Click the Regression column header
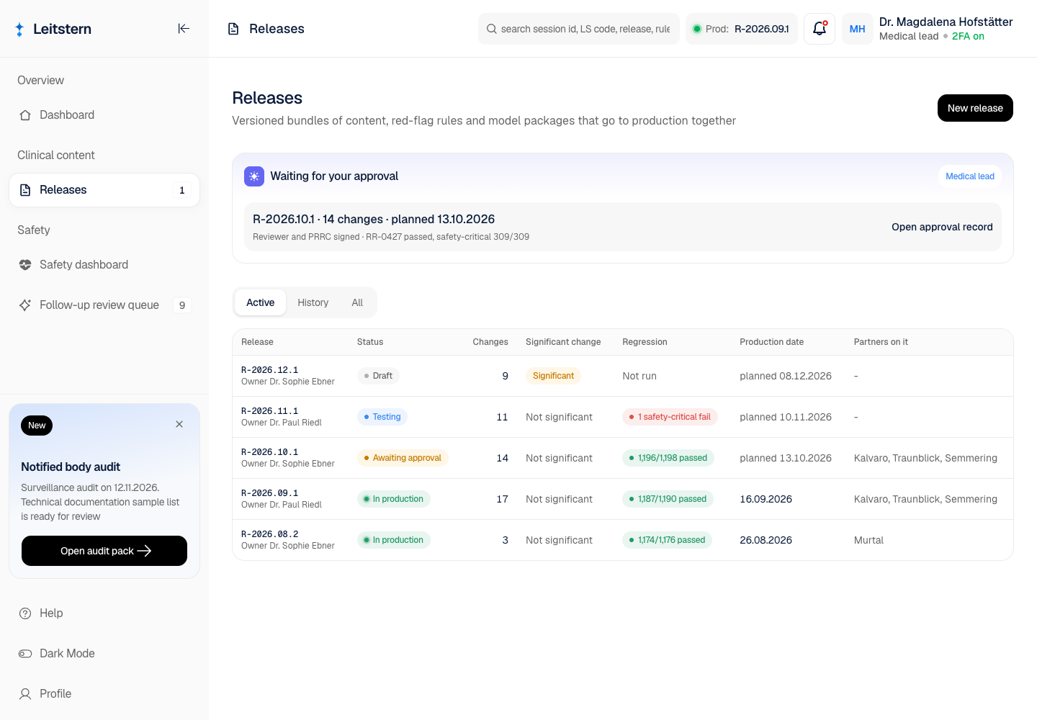Image resolution: width=1037 pixels, height=720 pixels. (645, 342)
